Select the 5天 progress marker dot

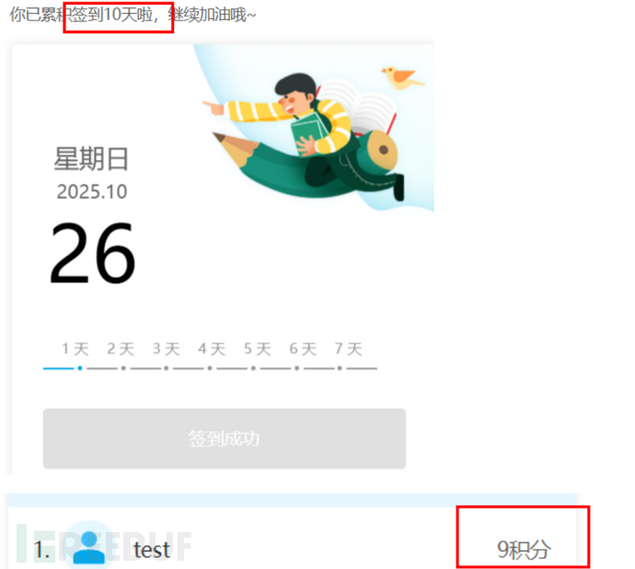(253, 368)
